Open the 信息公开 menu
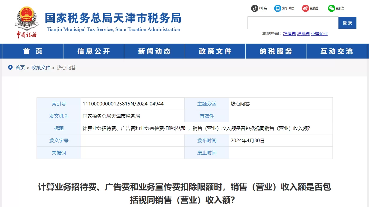Image resolution: width=369 pixels, height=207 pixels. pos(94,51)
